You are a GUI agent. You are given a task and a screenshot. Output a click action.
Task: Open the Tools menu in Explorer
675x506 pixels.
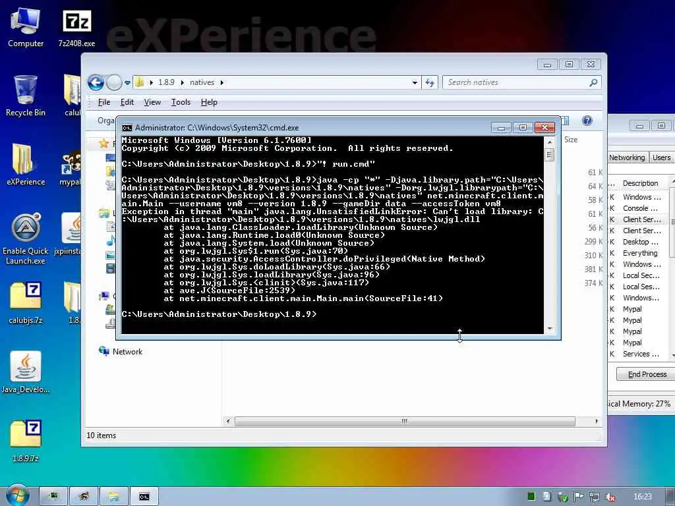[x=181, y=102]
